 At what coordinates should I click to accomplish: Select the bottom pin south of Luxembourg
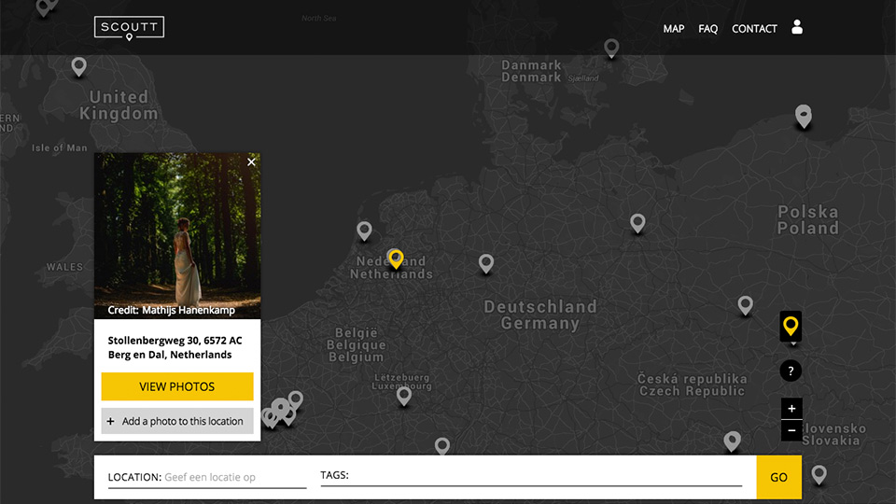441,446
